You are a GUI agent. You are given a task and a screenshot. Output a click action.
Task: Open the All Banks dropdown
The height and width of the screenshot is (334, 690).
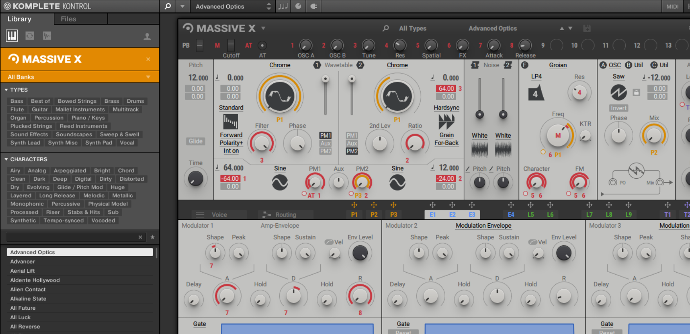80,77
